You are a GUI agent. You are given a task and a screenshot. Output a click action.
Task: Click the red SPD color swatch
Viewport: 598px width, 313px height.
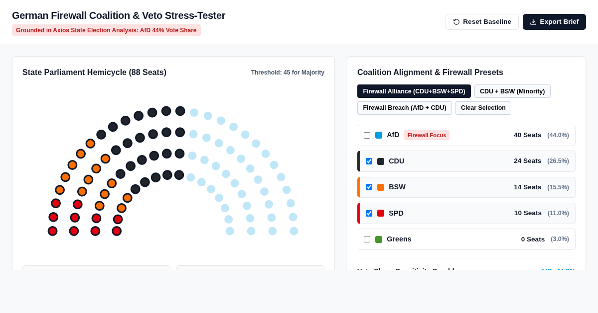[381, 213]
